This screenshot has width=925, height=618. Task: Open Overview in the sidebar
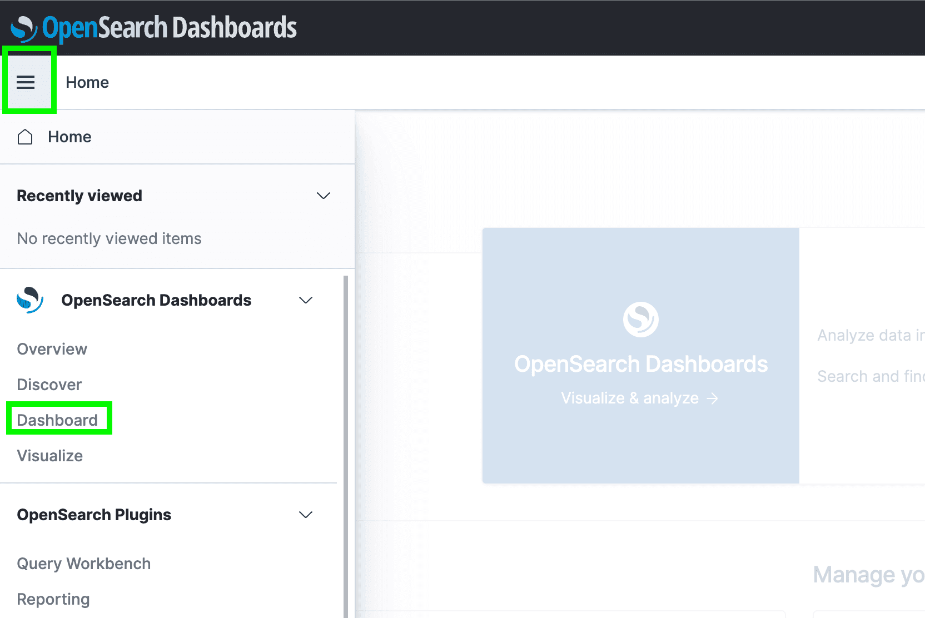(52, 349)
